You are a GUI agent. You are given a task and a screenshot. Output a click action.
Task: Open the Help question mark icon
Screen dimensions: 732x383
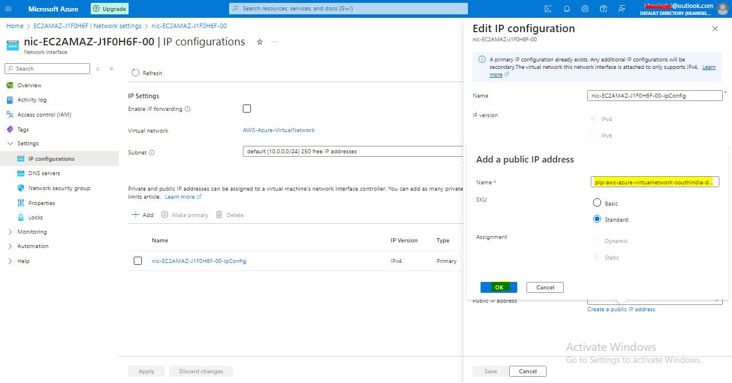pos(603,9)
